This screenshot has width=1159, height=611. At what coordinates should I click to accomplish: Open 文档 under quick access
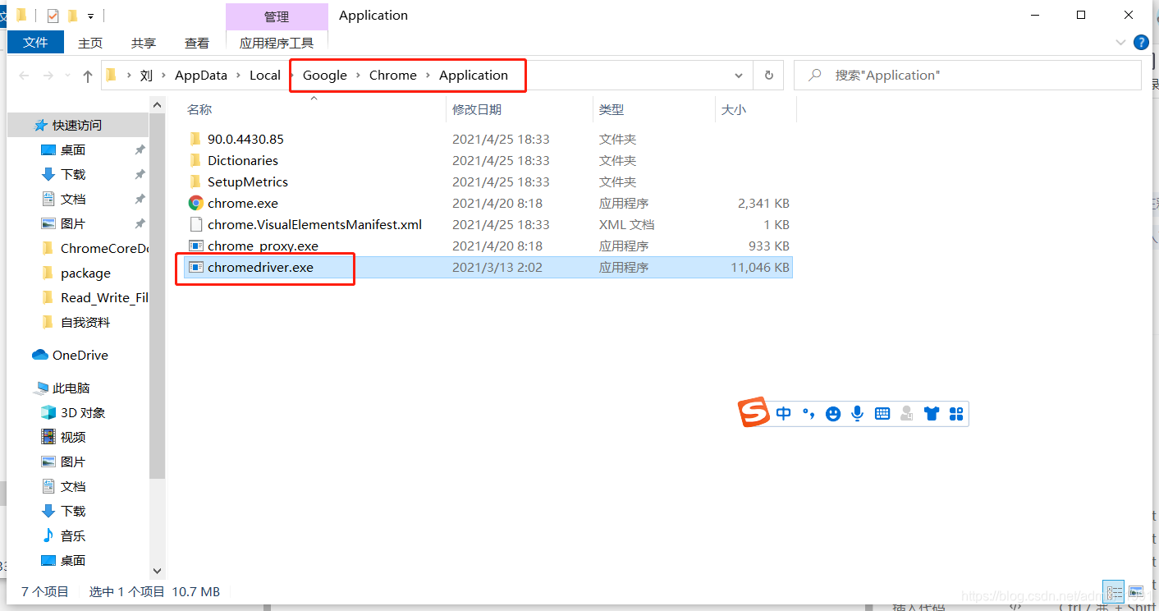(x=73, y=200)
